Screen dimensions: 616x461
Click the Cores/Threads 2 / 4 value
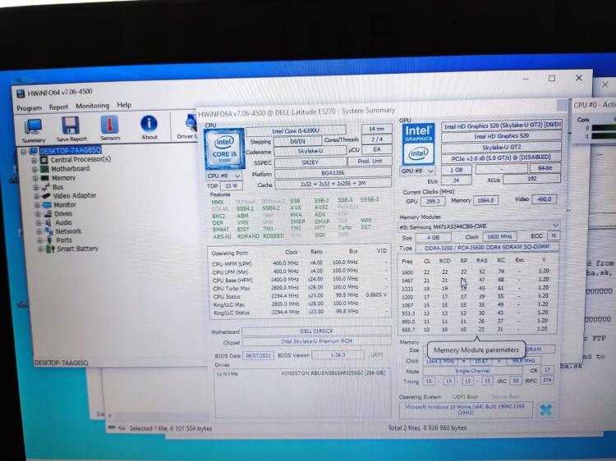(376, 139)
